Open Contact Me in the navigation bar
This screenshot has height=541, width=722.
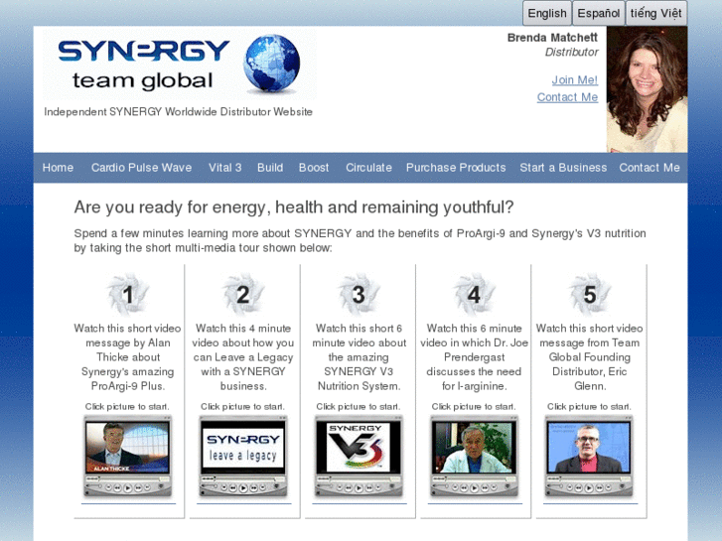[650, 168]
